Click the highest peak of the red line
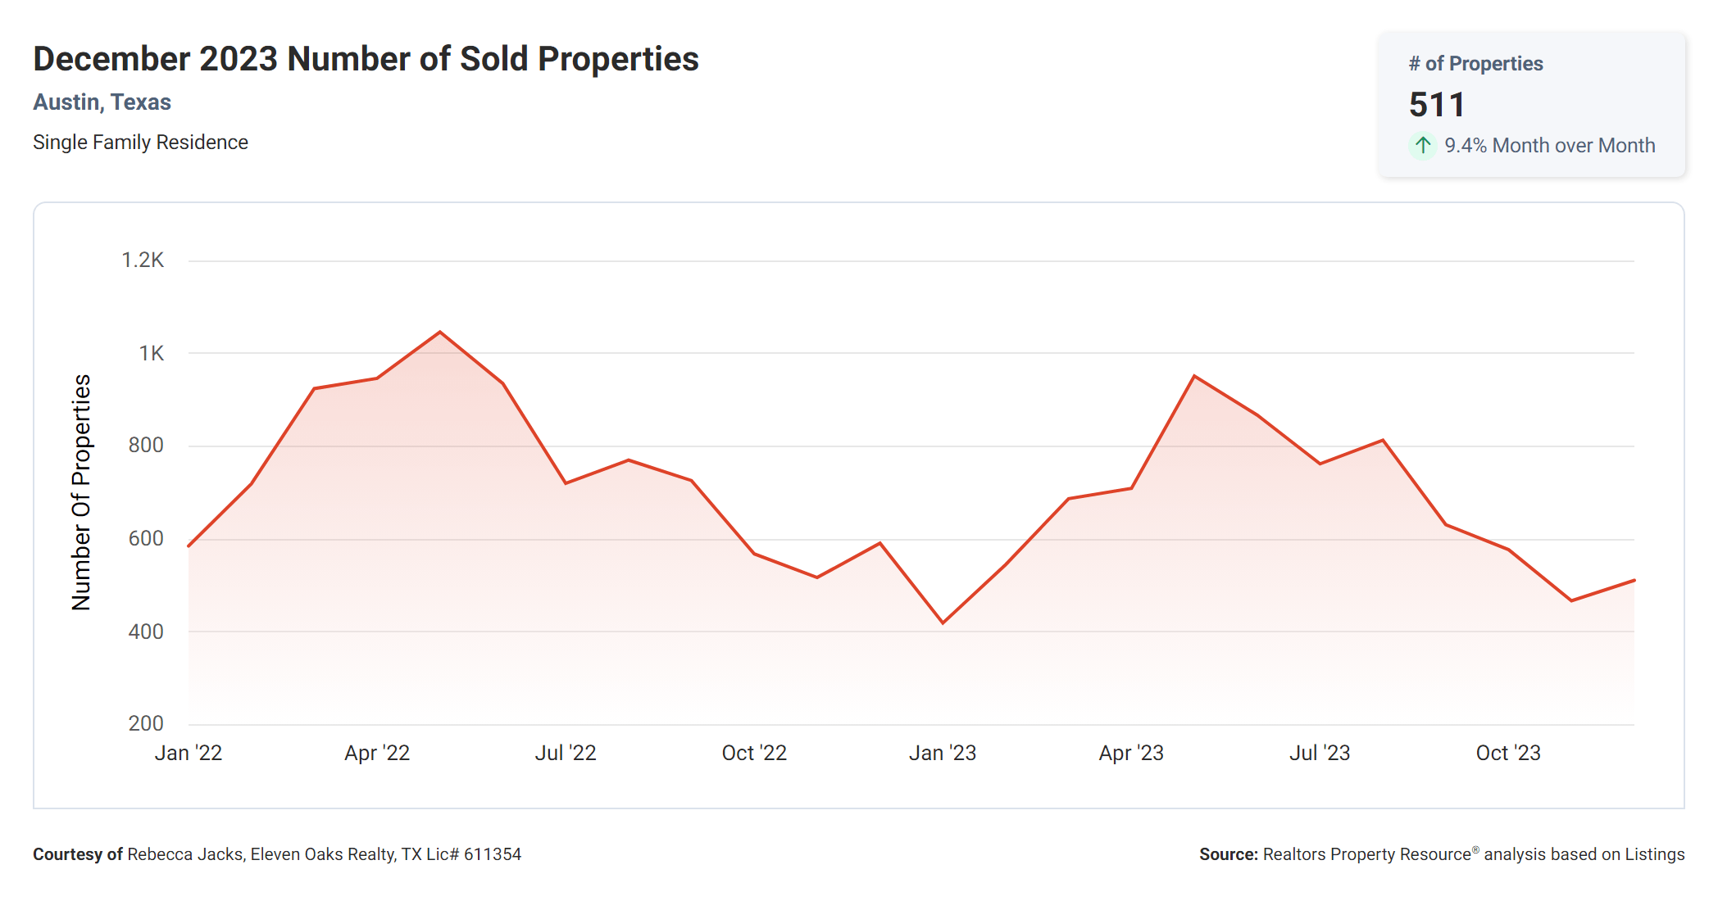The width and height of the screenshot is (1718, 901). pos(440,333)
